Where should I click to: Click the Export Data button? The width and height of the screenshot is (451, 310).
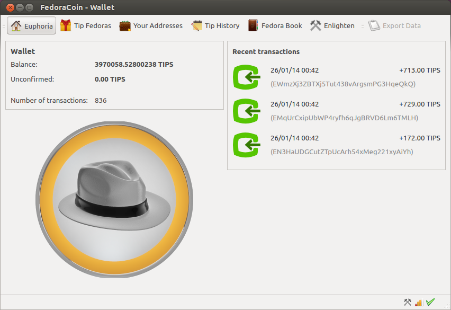click(x=395, y=25)
